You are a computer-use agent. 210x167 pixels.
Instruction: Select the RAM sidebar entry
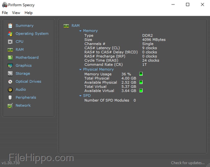point(19,50)
